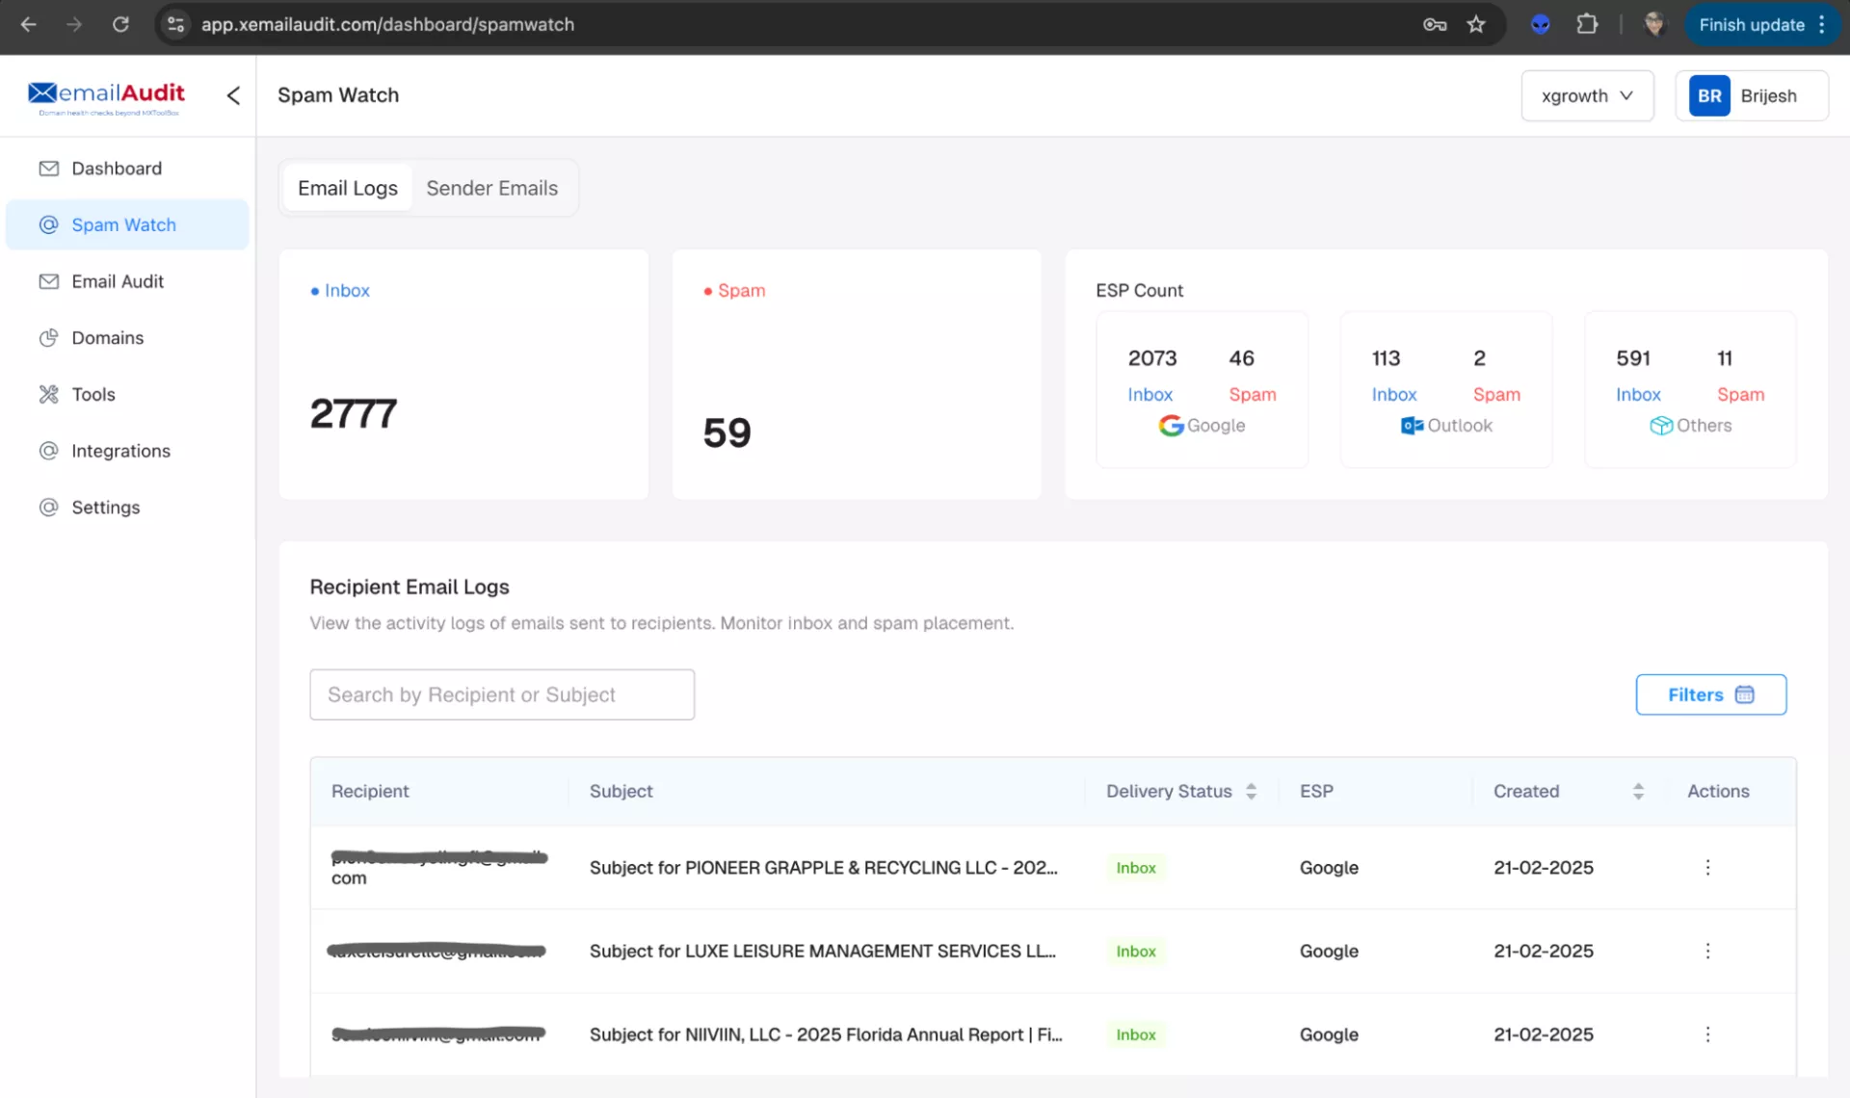The height and width of the screenshot is (1098, 1850).
Task: Switch to the Sender Emails tab
Action: (491, 188)
